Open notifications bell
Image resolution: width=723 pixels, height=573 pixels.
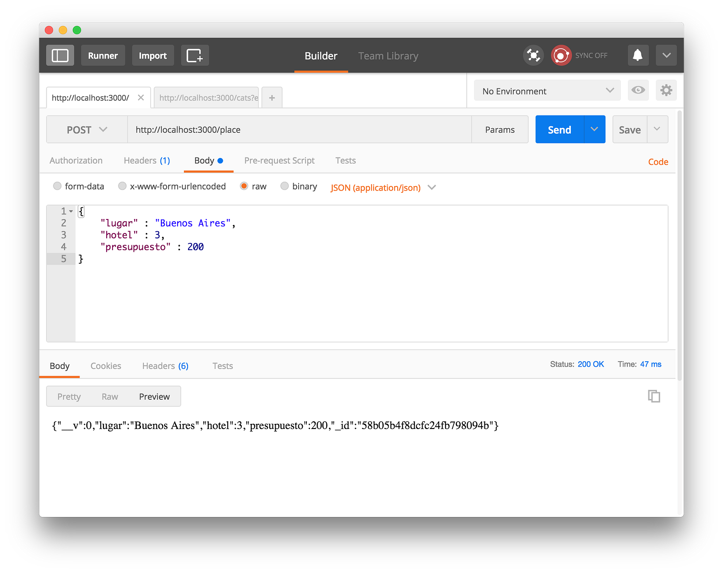tap(638, 56)
